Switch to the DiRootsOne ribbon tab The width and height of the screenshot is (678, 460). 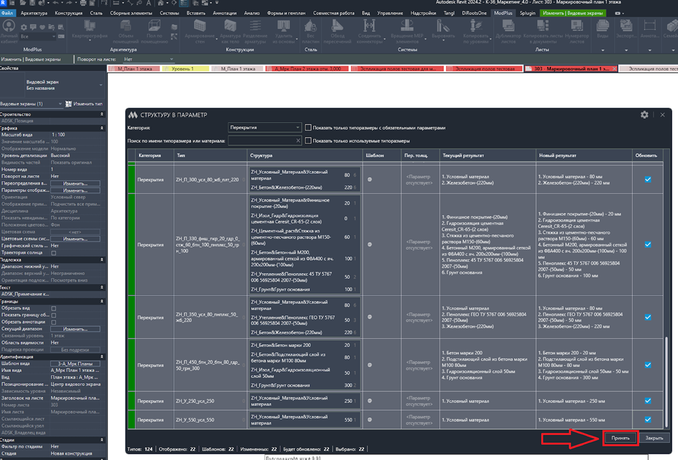click(x=474, y=13)
